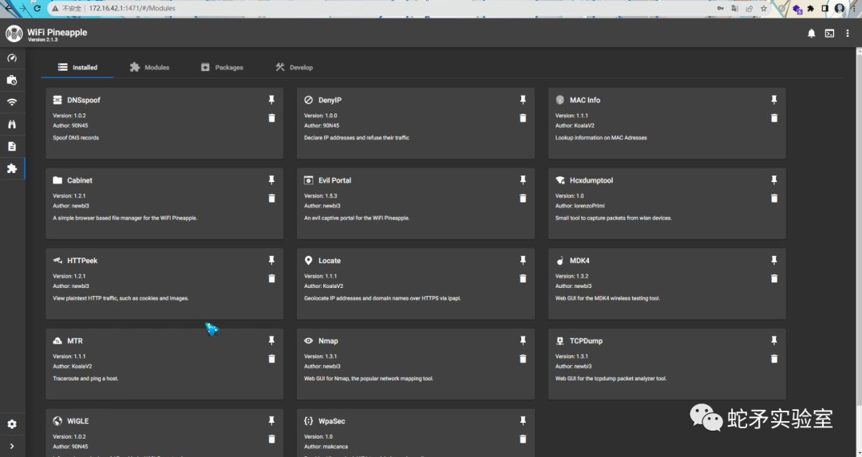Click the WiFi Pineapple logo

pyautogui.click(x=14, y=33)
